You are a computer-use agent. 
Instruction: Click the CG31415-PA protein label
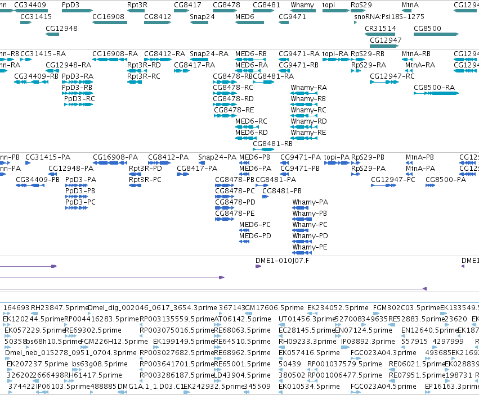pos(48,157)
